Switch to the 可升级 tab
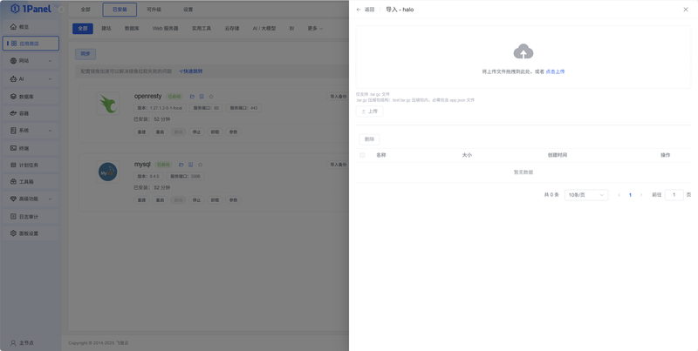Image resolution: width=698 pixels, height=351 pixels. pos(154,10)
